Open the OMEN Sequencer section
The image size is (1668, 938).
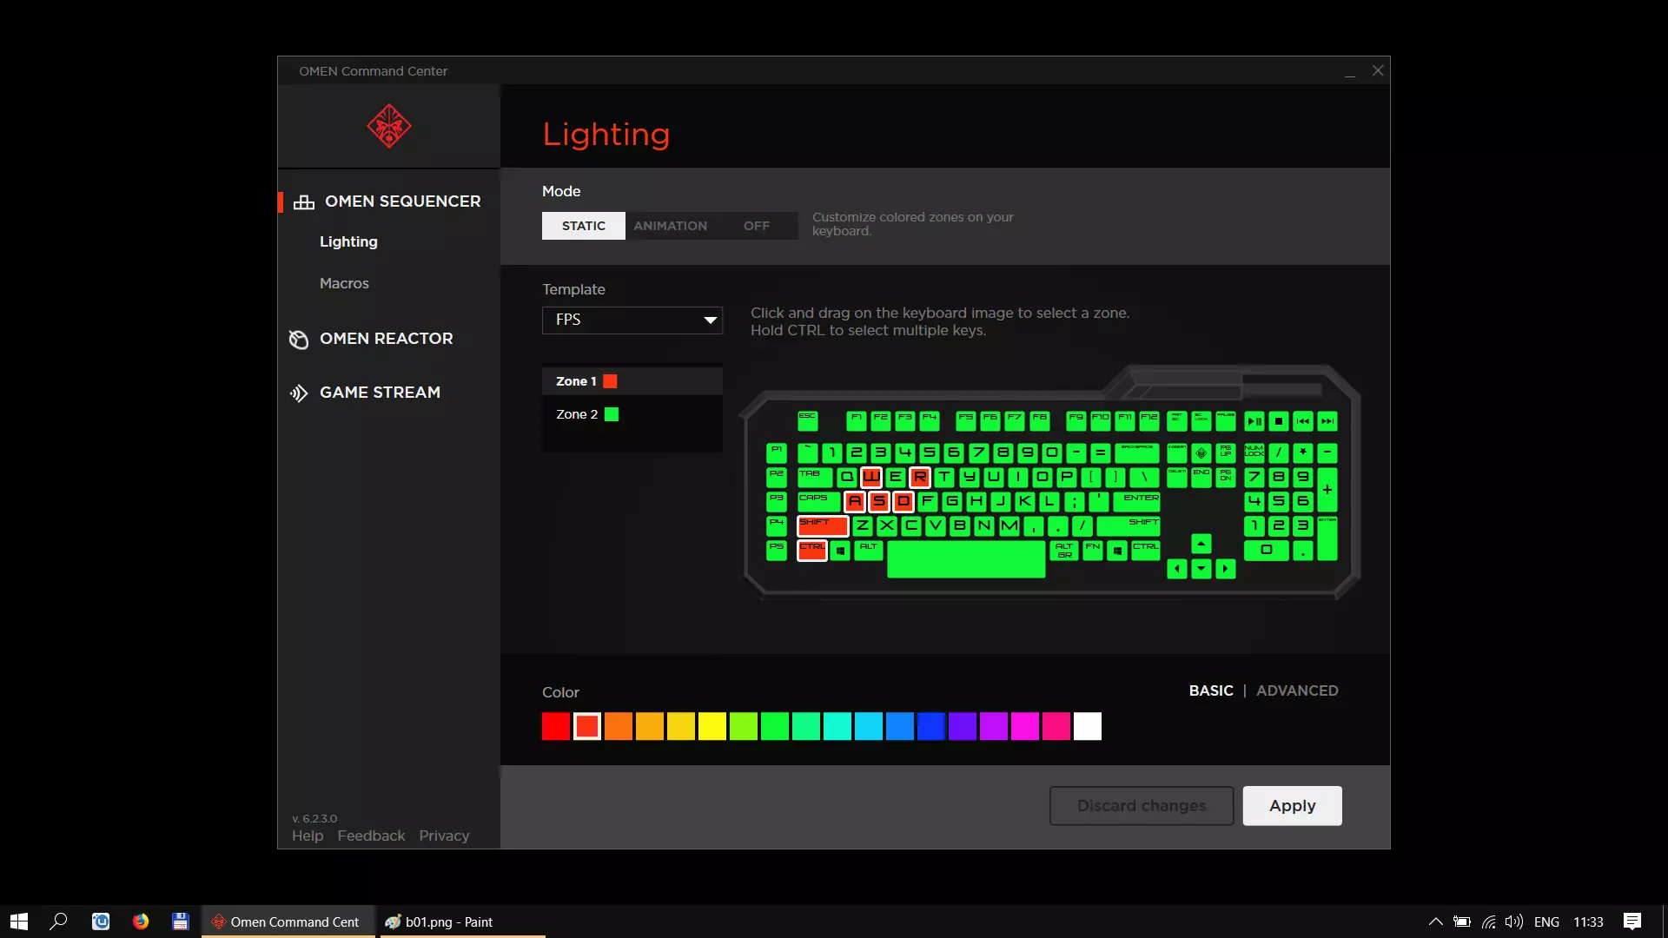pyautogui.click(x=402, y=201)
